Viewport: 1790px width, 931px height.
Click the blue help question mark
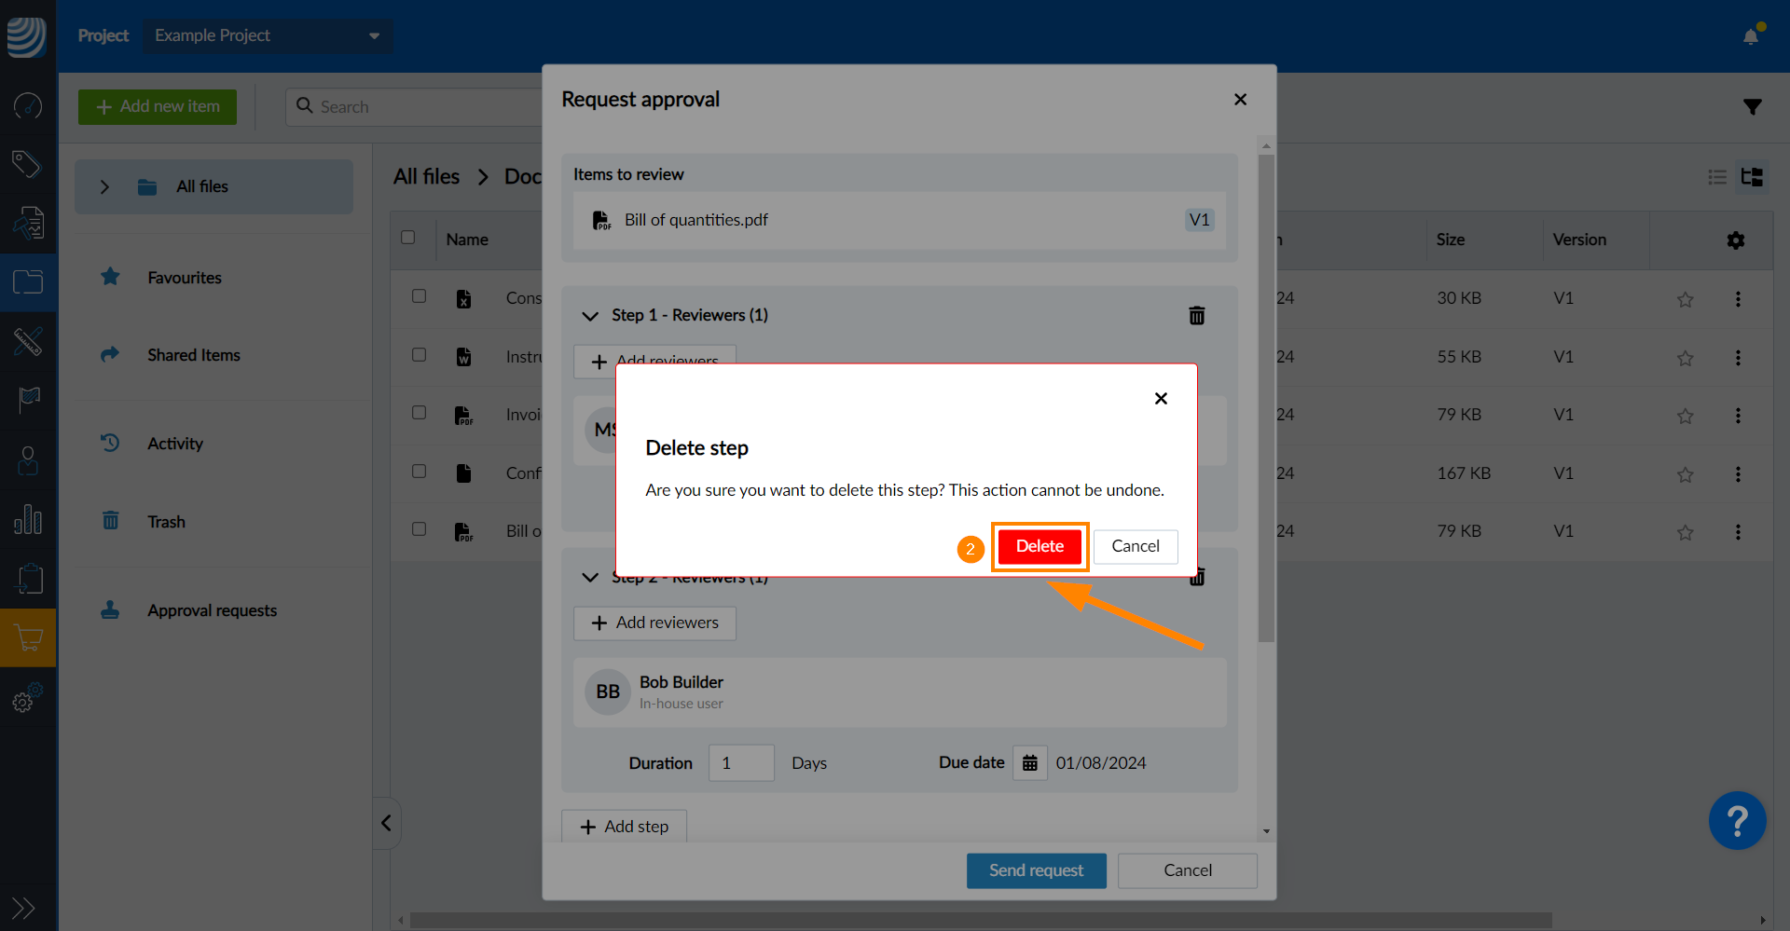pyautogui.click(x=1736, y=820)
